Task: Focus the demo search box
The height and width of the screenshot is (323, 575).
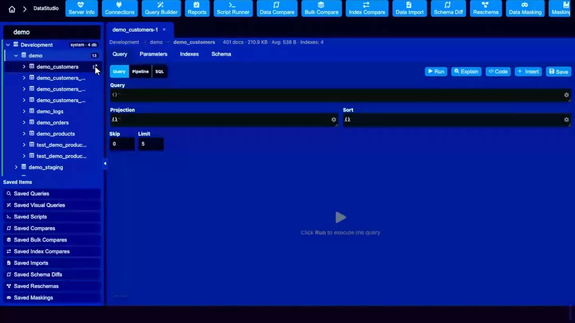Action: 52,32
